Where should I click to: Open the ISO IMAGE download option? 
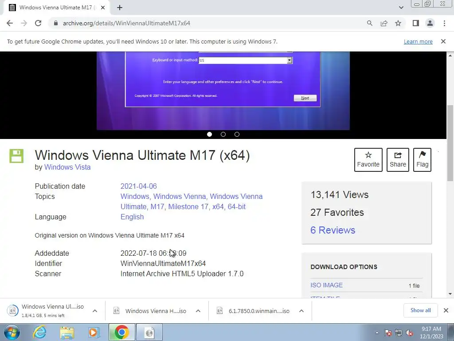[x=326, y=285]
